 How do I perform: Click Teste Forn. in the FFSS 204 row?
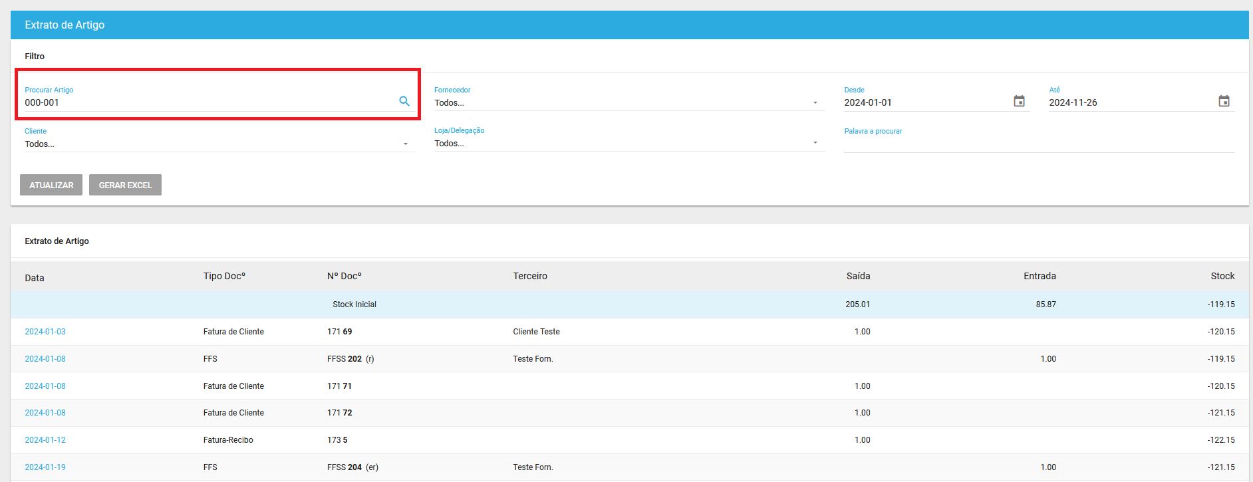pos(533,467)
